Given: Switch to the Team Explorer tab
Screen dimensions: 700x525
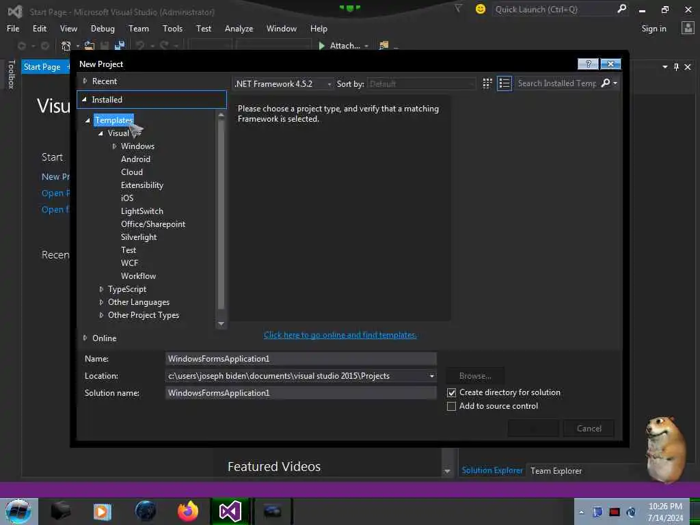Looking at the screenshot, I should click(x=556, y=470).
